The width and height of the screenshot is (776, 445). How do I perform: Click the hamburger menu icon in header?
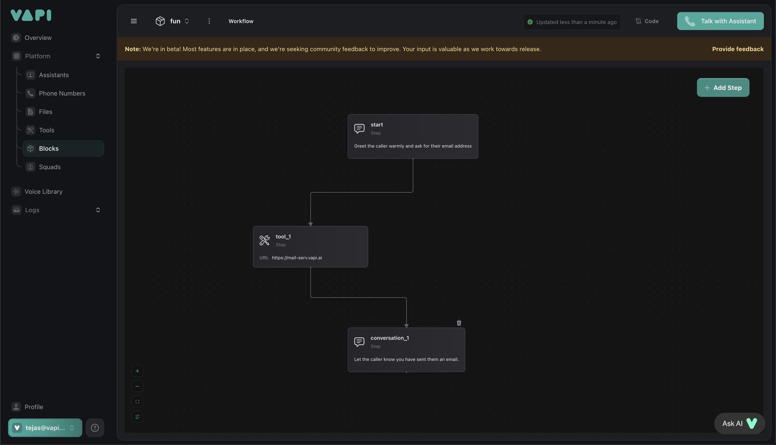133,21
